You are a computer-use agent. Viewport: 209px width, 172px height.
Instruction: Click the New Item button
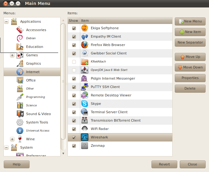(190, 32)
